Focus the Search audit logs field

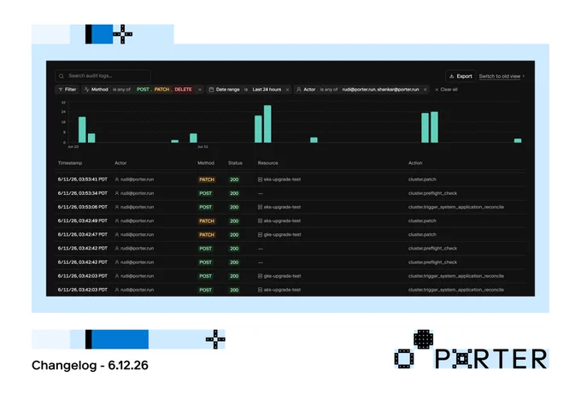pos(103,76)
